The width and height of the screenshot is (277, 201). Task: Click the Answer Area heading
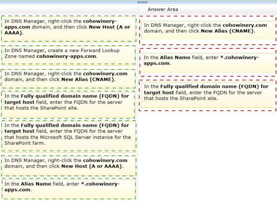(163, 9)
